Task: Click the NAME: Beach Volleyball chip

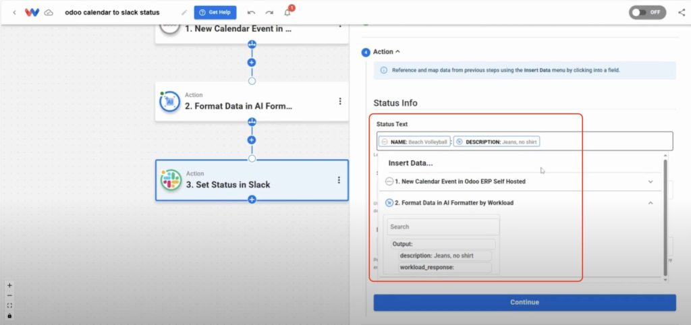Action: 415,142
